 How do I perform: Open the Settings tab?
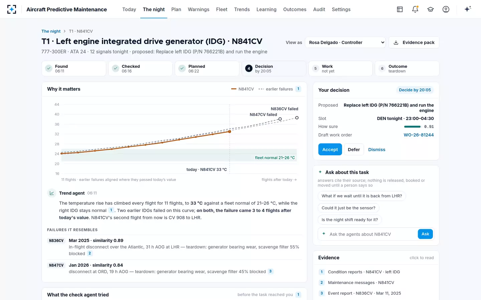[341, 9]
